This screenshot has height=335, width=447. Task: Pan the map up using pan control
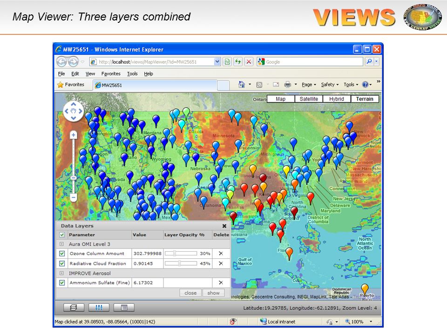click(73, 105)
